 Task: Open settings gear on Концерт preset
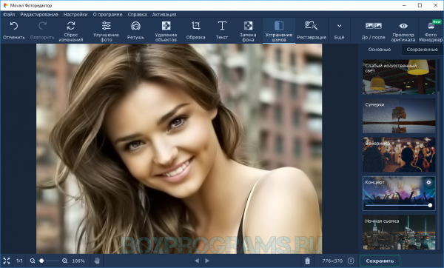[428, 182]
